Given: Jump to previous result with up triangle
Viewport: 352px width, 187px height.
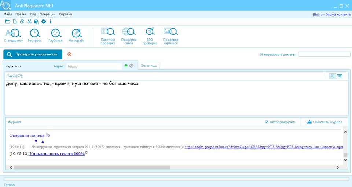Looking at the screenshot, I should [x=43, y=141].
